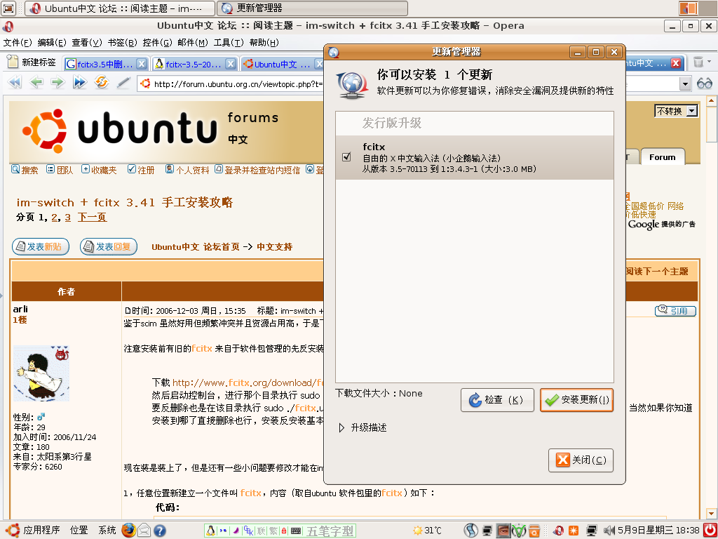Open the 系统 System menu
The width and height of the screenshot is (718, 539).
click(107, 531)
